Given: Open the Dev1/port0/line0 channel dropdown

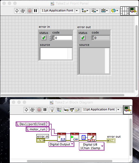Looking at the screenshot, I should coord(48,124).
